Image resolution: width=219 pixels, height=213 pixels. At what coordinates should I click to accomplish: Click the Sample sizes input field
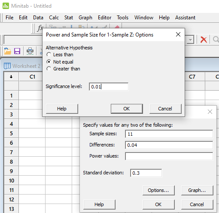pyautogui.click(x=169, y=134)
